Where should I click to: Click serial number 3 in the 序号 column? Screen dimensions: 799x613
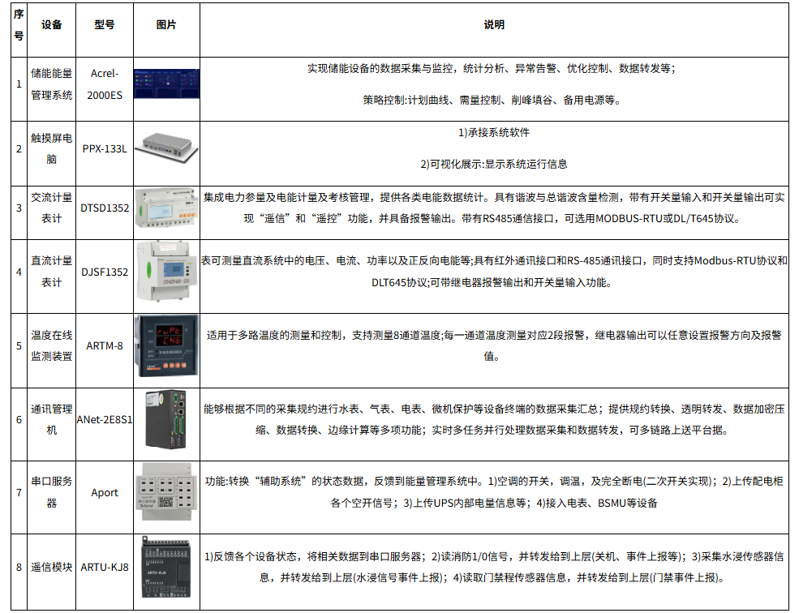19,208
